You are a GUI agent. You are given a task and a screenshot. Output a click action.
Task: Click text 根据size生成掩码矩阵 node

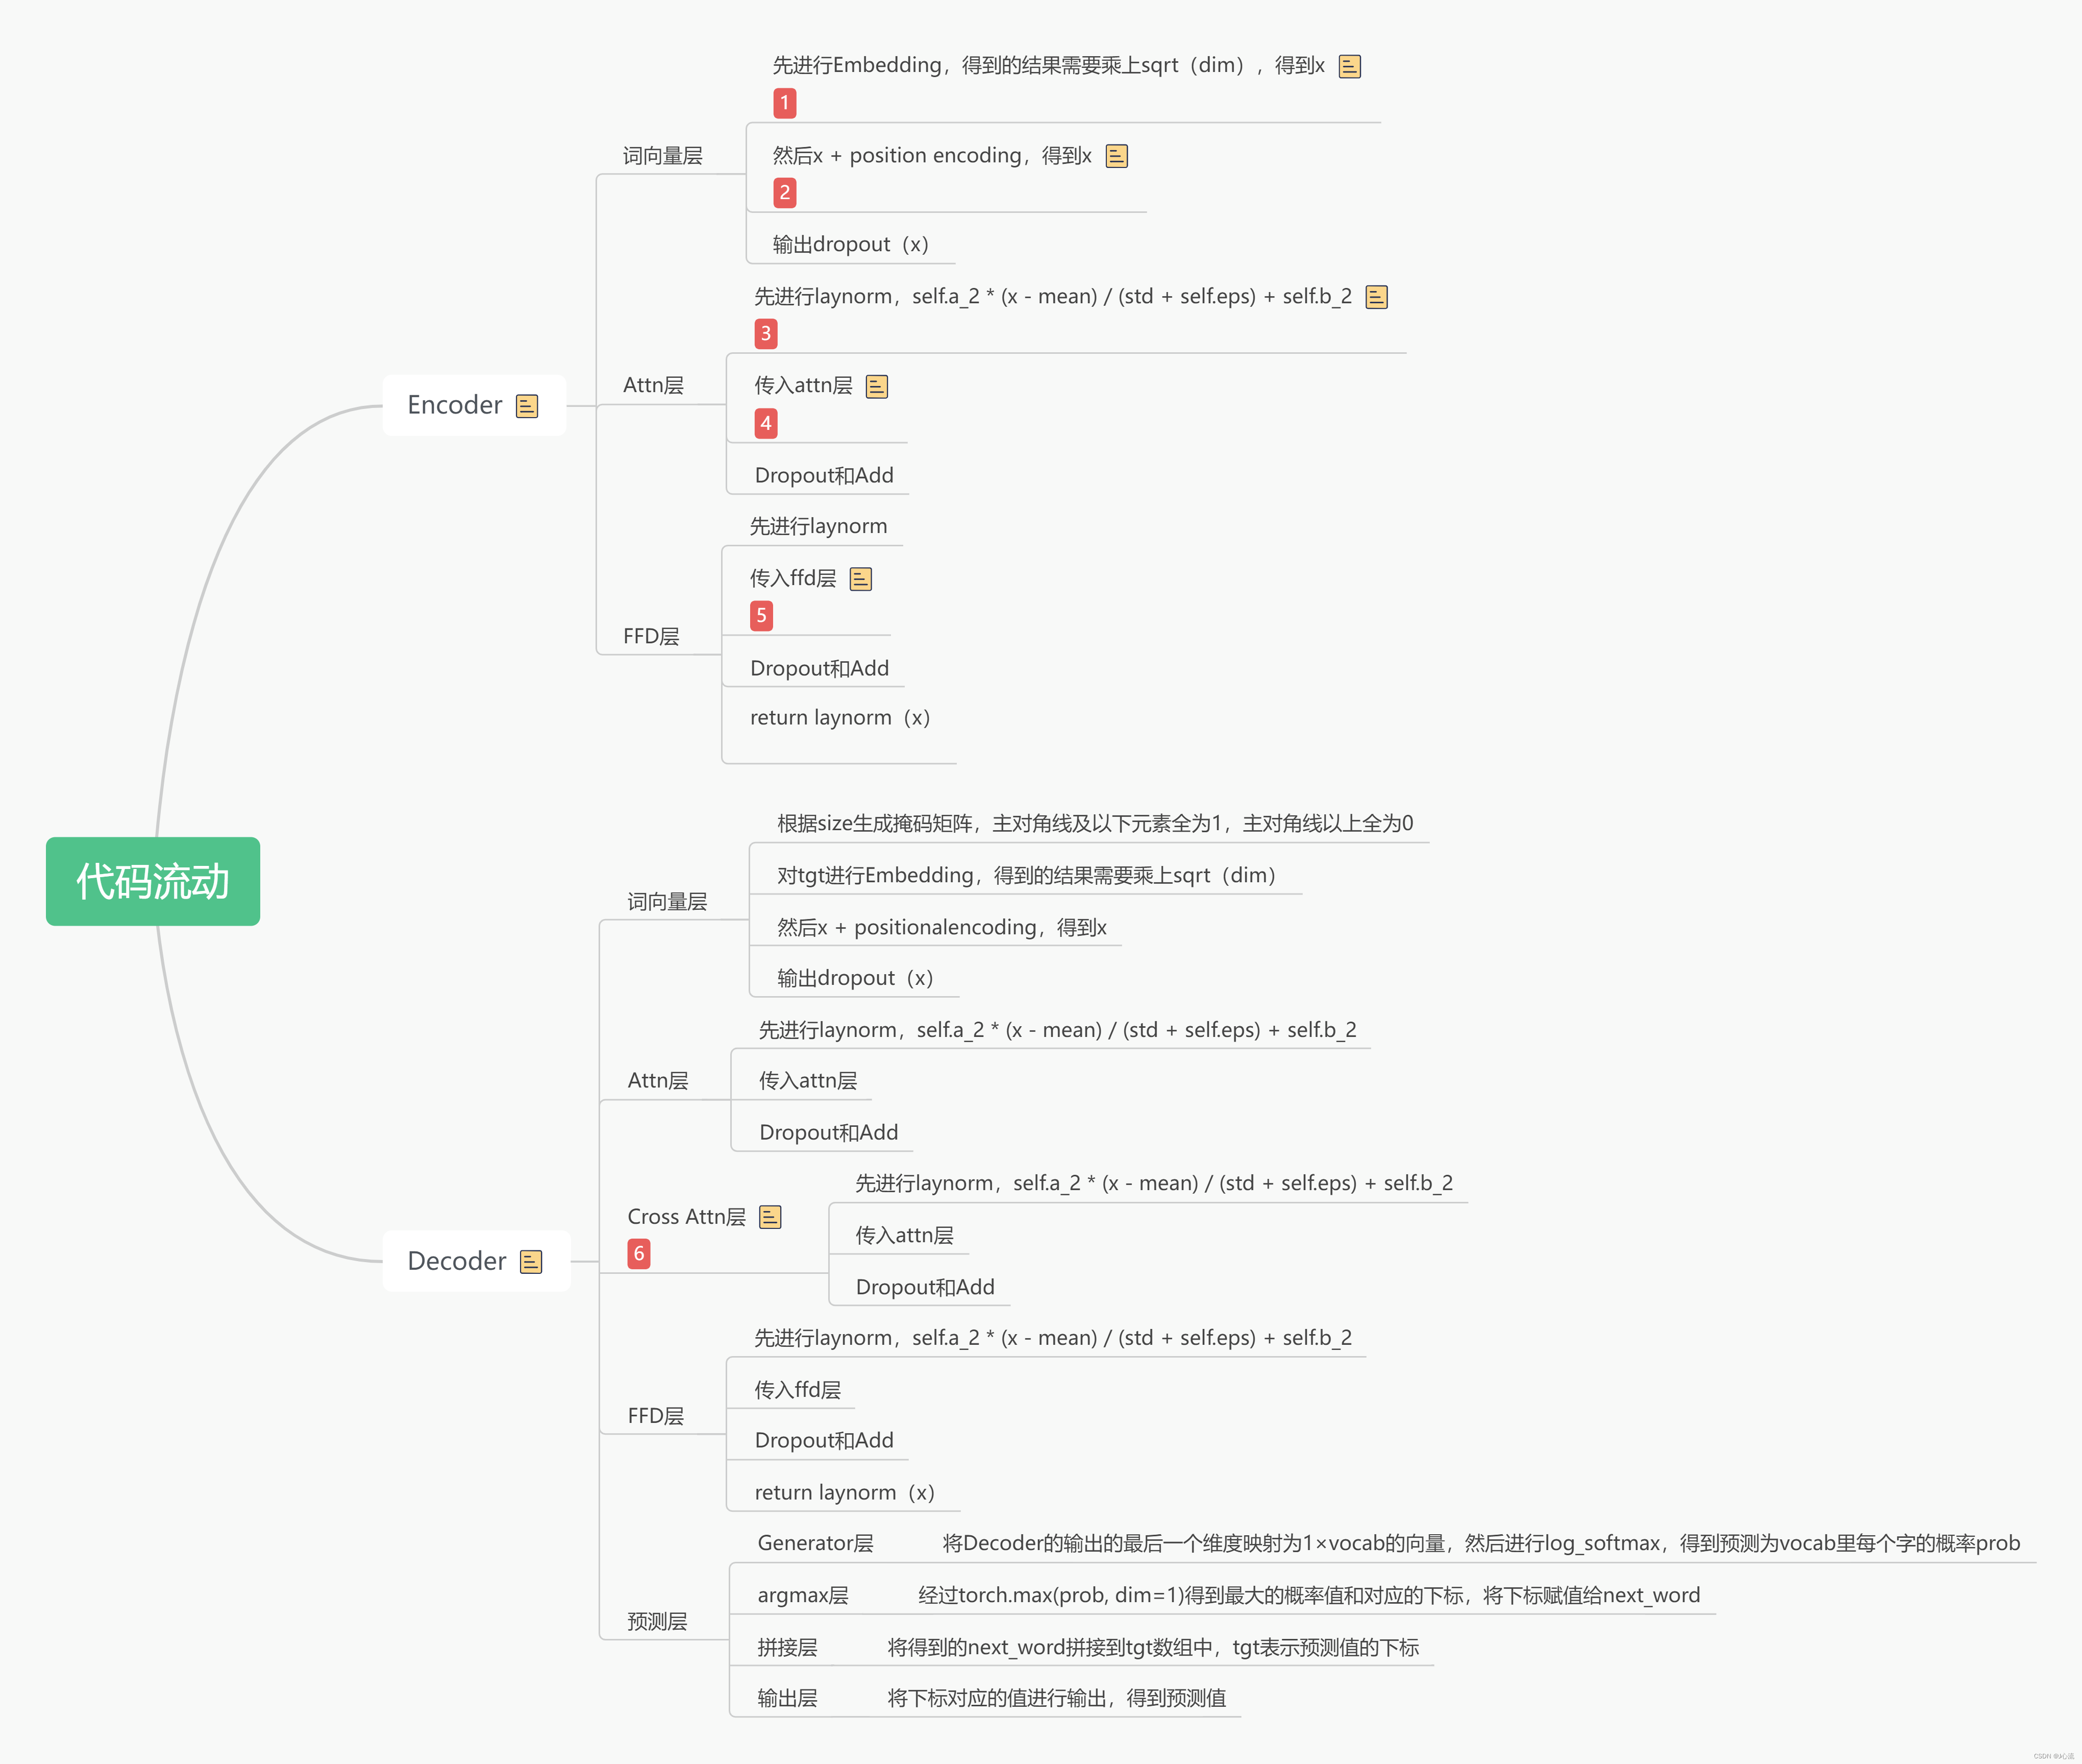(1096, 823)
